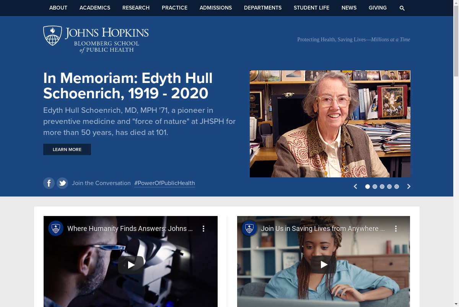
Task: Follow the #PowerOfPublicHealth hashtag link
Action: tap(164, 183)
